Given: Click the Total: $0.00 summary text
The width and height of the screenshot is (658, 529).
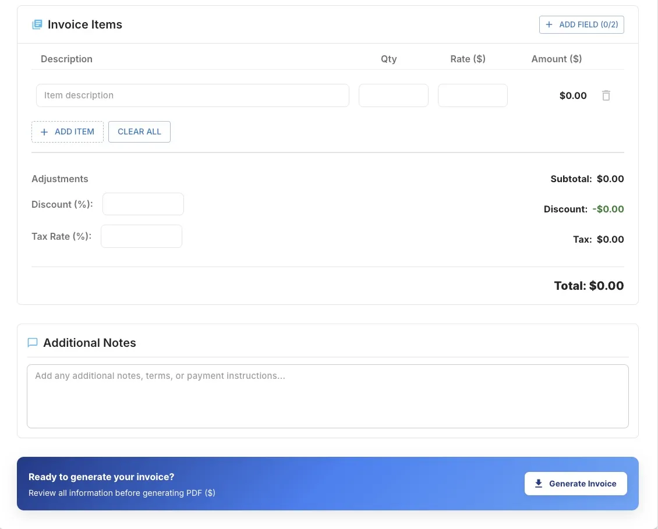Looking at the screenshot, I should pyautogui.click(x=588, y=286).
